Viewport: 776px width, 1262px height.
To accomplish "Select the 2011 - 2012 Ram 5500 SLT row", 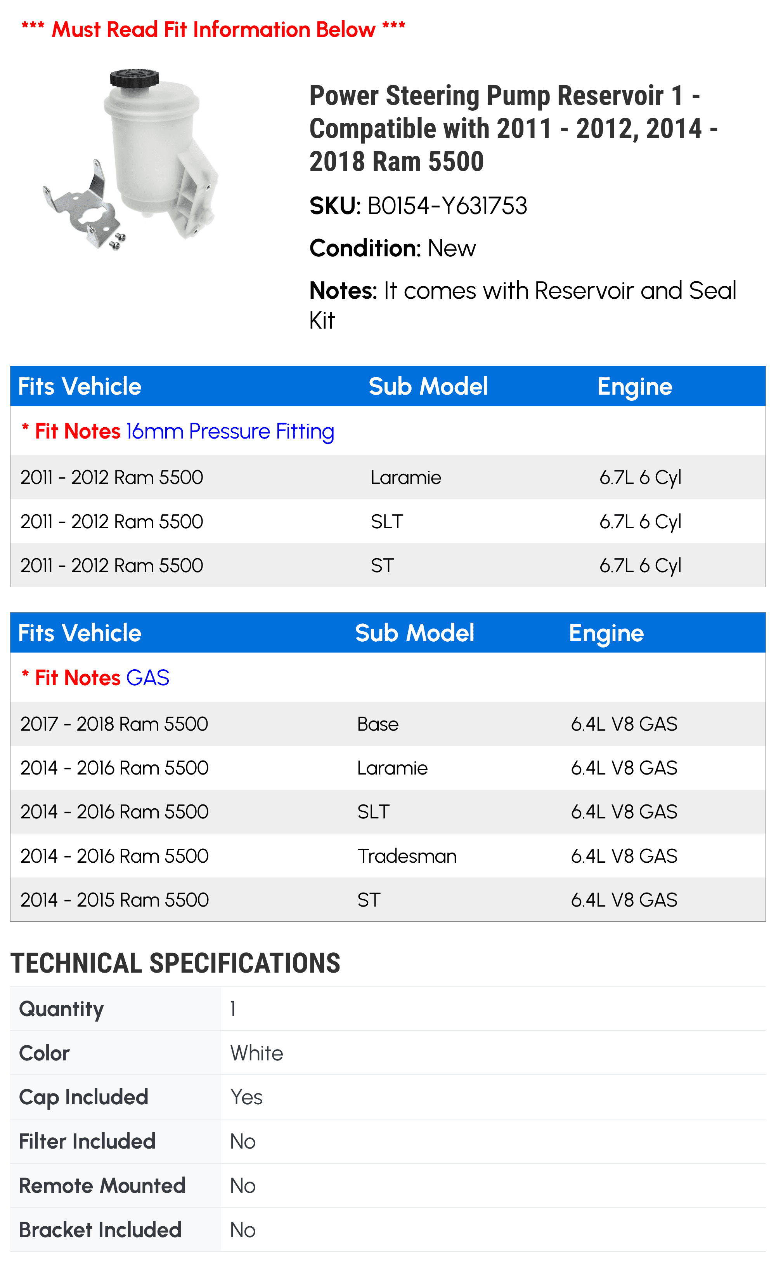I will coord(388,521).
